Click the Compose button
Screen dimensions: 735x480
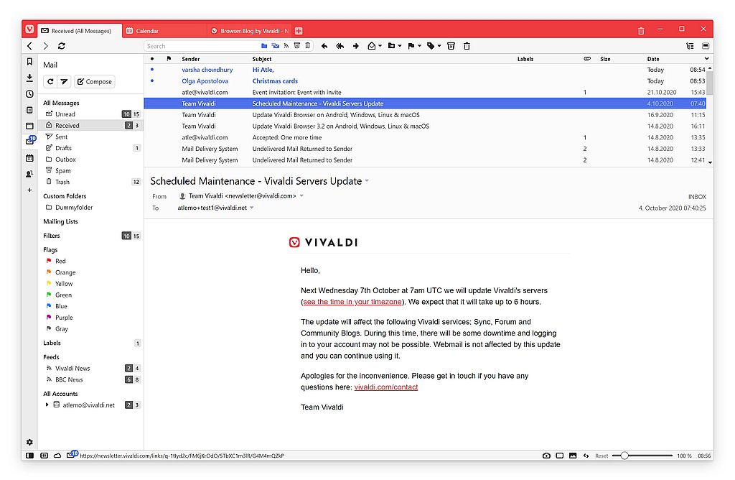[94, 82]
